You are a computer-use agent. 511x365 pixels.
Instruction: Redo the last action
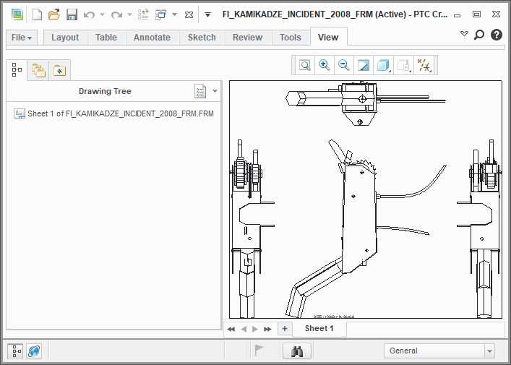click(x=116, y=15)
